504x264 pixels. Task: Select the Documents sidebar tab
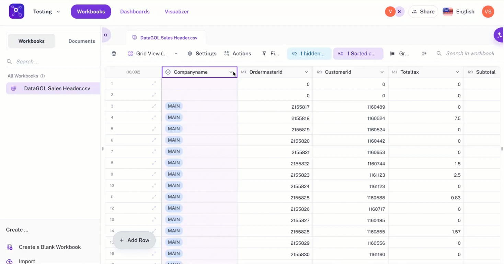82,41
